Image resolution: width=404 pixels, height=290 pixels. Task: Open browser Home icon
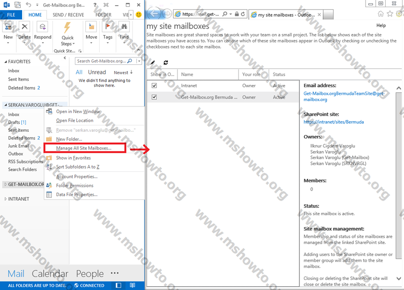pyautogui.click(x=380, y=13)
